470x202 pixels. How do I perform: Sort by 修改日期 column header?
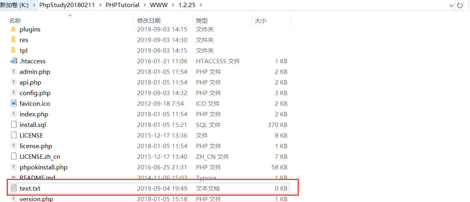pos(149,20)
